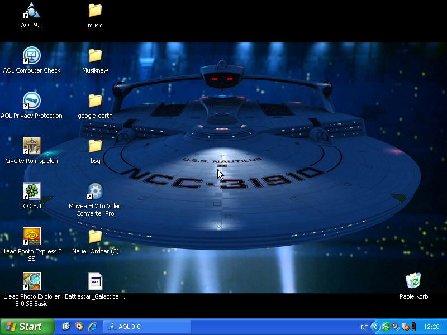The height and width of the screenshot is (335, 447).
Task: Select the bsg folder
Action: (95, 146)
